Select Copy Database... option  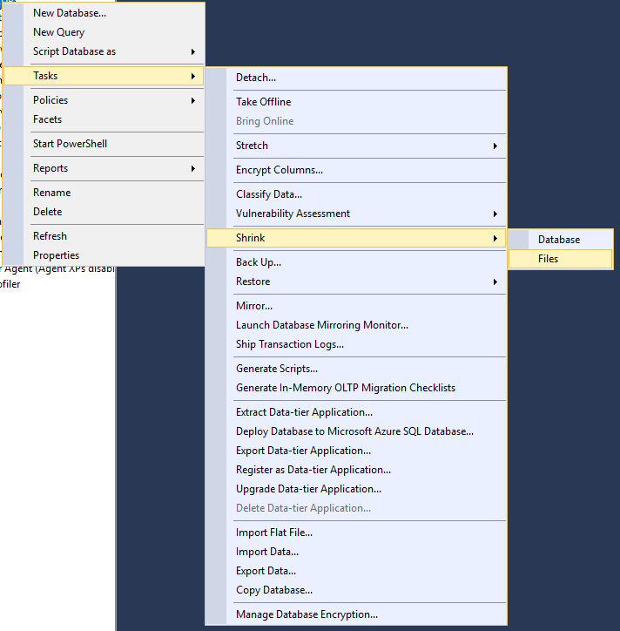click(273, 590)
